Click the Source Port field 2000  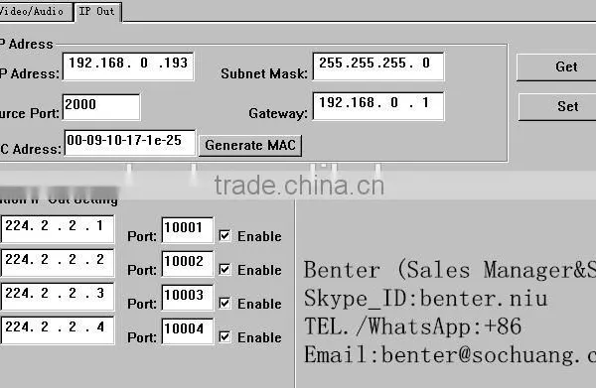click(101, 107)
